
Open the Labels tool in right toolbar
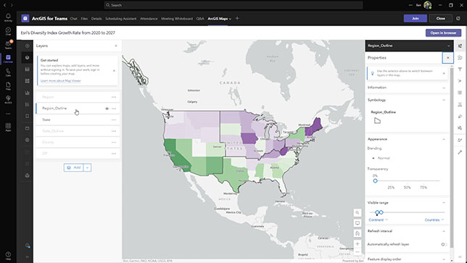(x=460, y=117)
